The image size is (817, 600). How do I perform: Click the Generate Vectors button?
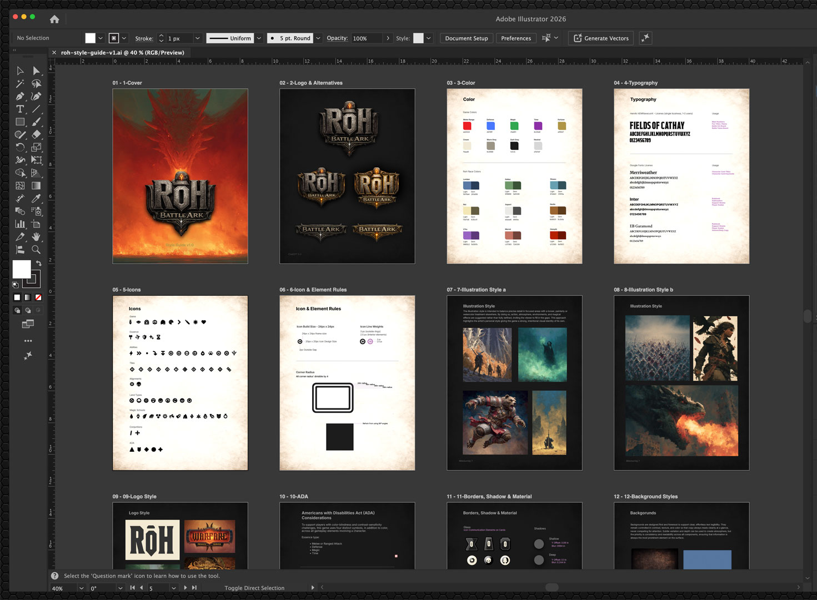pos(601,38)
